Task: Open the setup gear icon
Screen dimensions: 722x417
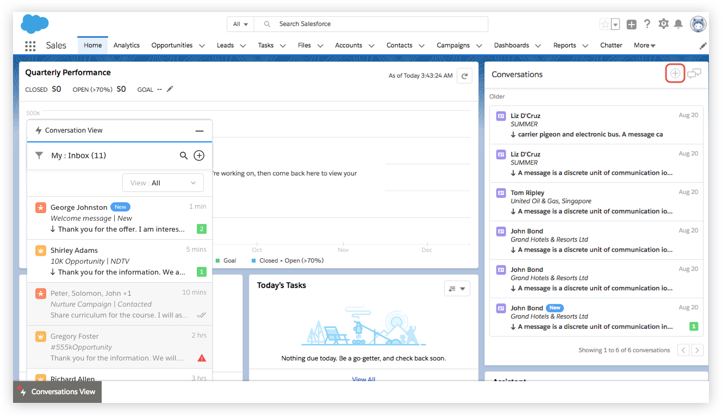Action: coord(663,24)
